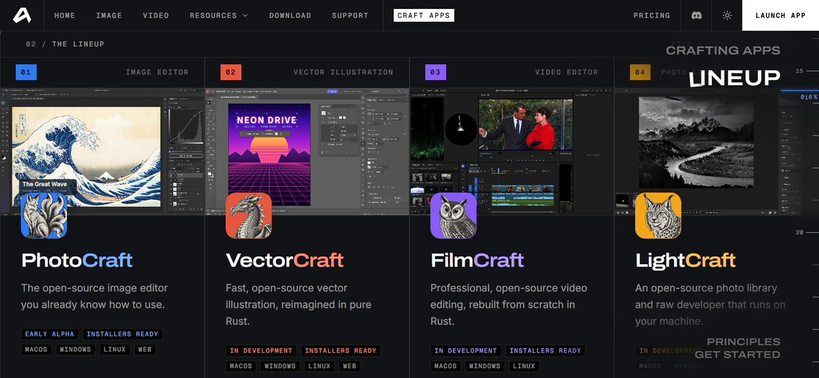This screenshot has width=819, height=378.
Task: Click the purple 03 number badge
Action: coord(436,72)
